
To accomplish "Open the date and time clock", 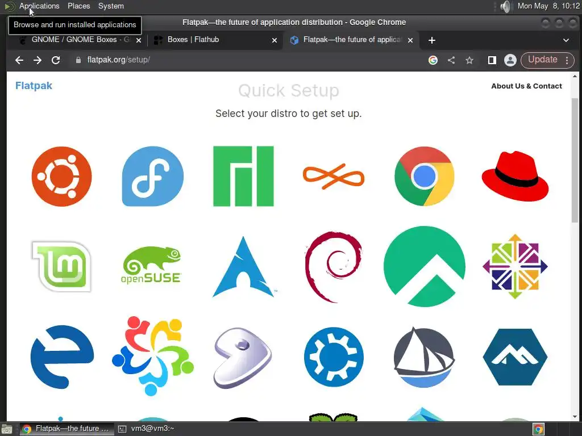I will pyautogui.click(x=548, y=6).
